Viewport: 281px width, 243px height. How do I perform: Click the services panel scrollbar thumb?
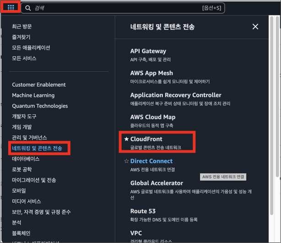[x=272, y=116]
